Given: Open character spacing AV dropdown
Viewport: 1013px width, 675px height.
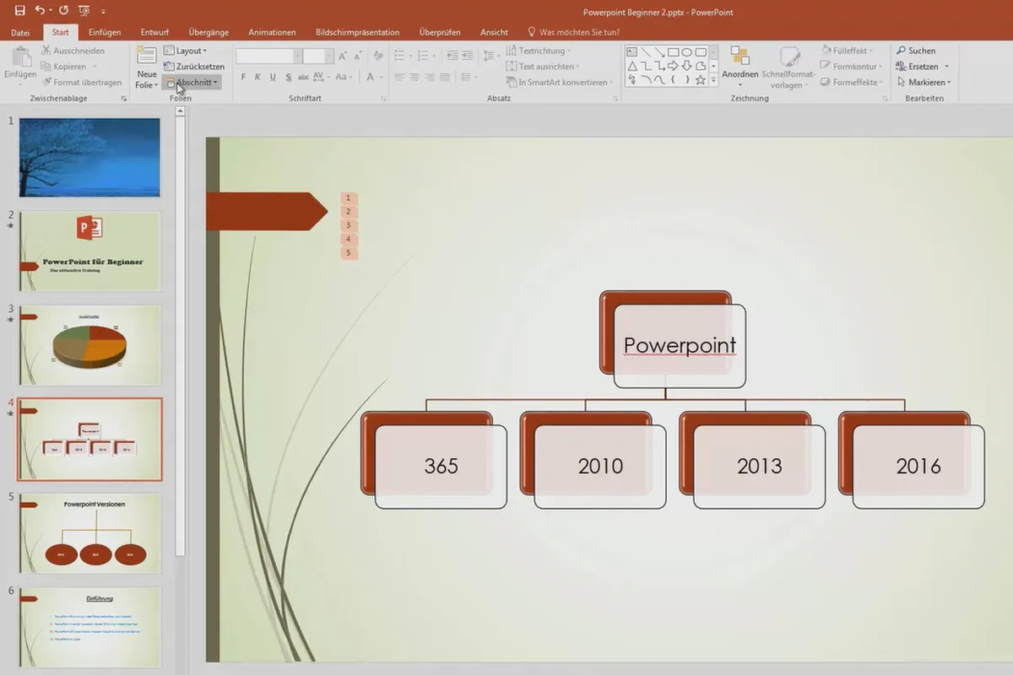Looking at the screenshot, I should tap(322, 77).
